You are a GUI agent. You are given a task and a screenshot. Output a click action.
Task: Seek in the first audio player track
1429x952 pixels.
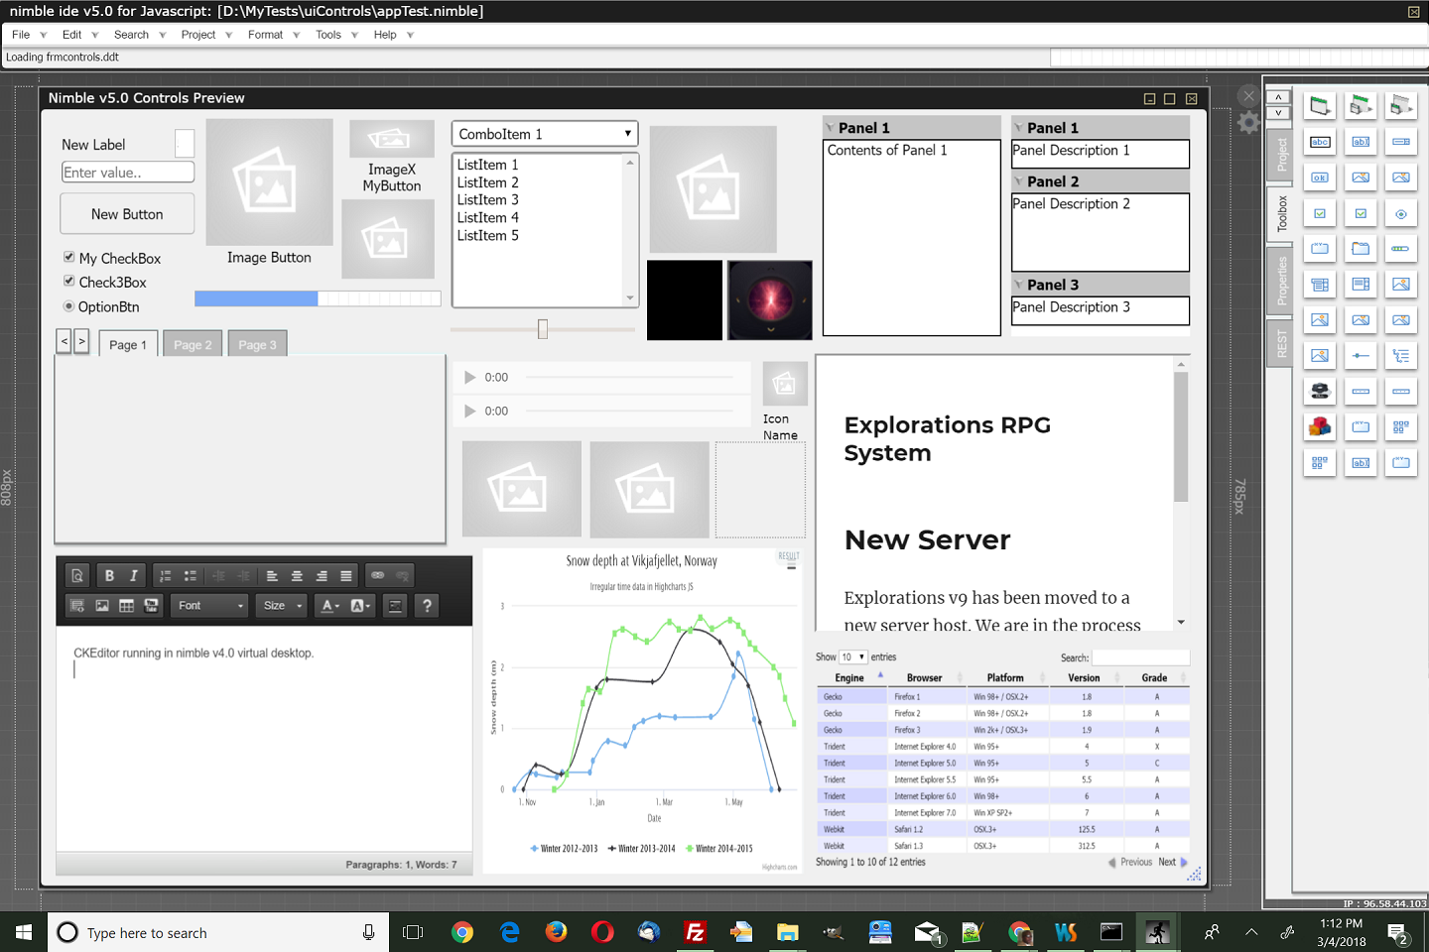tap(630, 378)
